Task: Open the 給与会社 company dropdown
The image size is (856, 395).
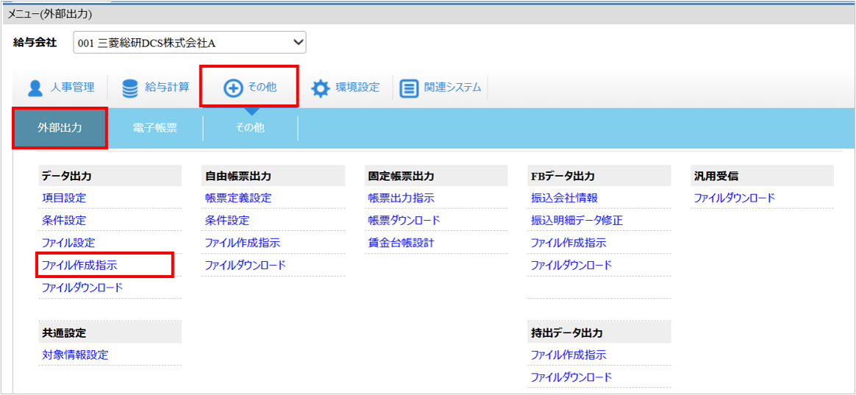Action: [190, 43]
